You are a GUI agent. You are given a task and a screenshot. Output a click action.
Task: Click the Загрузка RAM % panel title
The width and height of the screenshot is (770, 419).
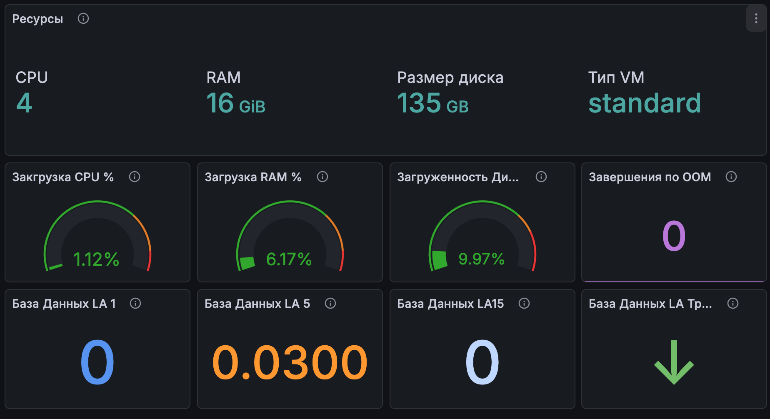(x=253, y=177)
